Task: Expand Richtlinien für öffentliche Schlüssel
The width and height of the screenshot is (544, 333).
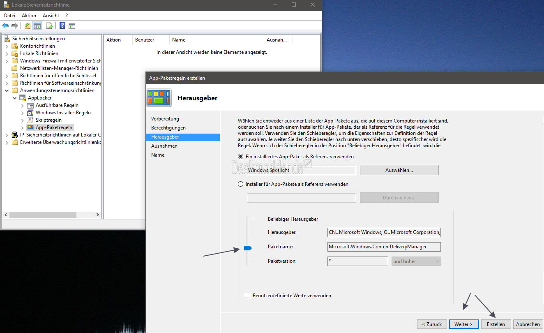Action: [7, 76]
